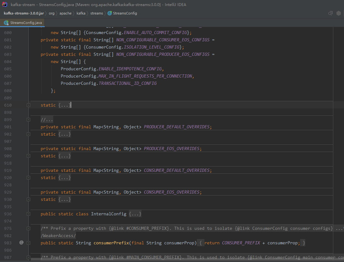344x262 pixels.
Task: Expand the fold marker on line 920
Action: coord(29,178)
